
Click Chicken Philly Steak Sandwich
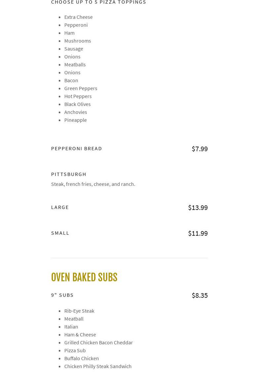98,366
